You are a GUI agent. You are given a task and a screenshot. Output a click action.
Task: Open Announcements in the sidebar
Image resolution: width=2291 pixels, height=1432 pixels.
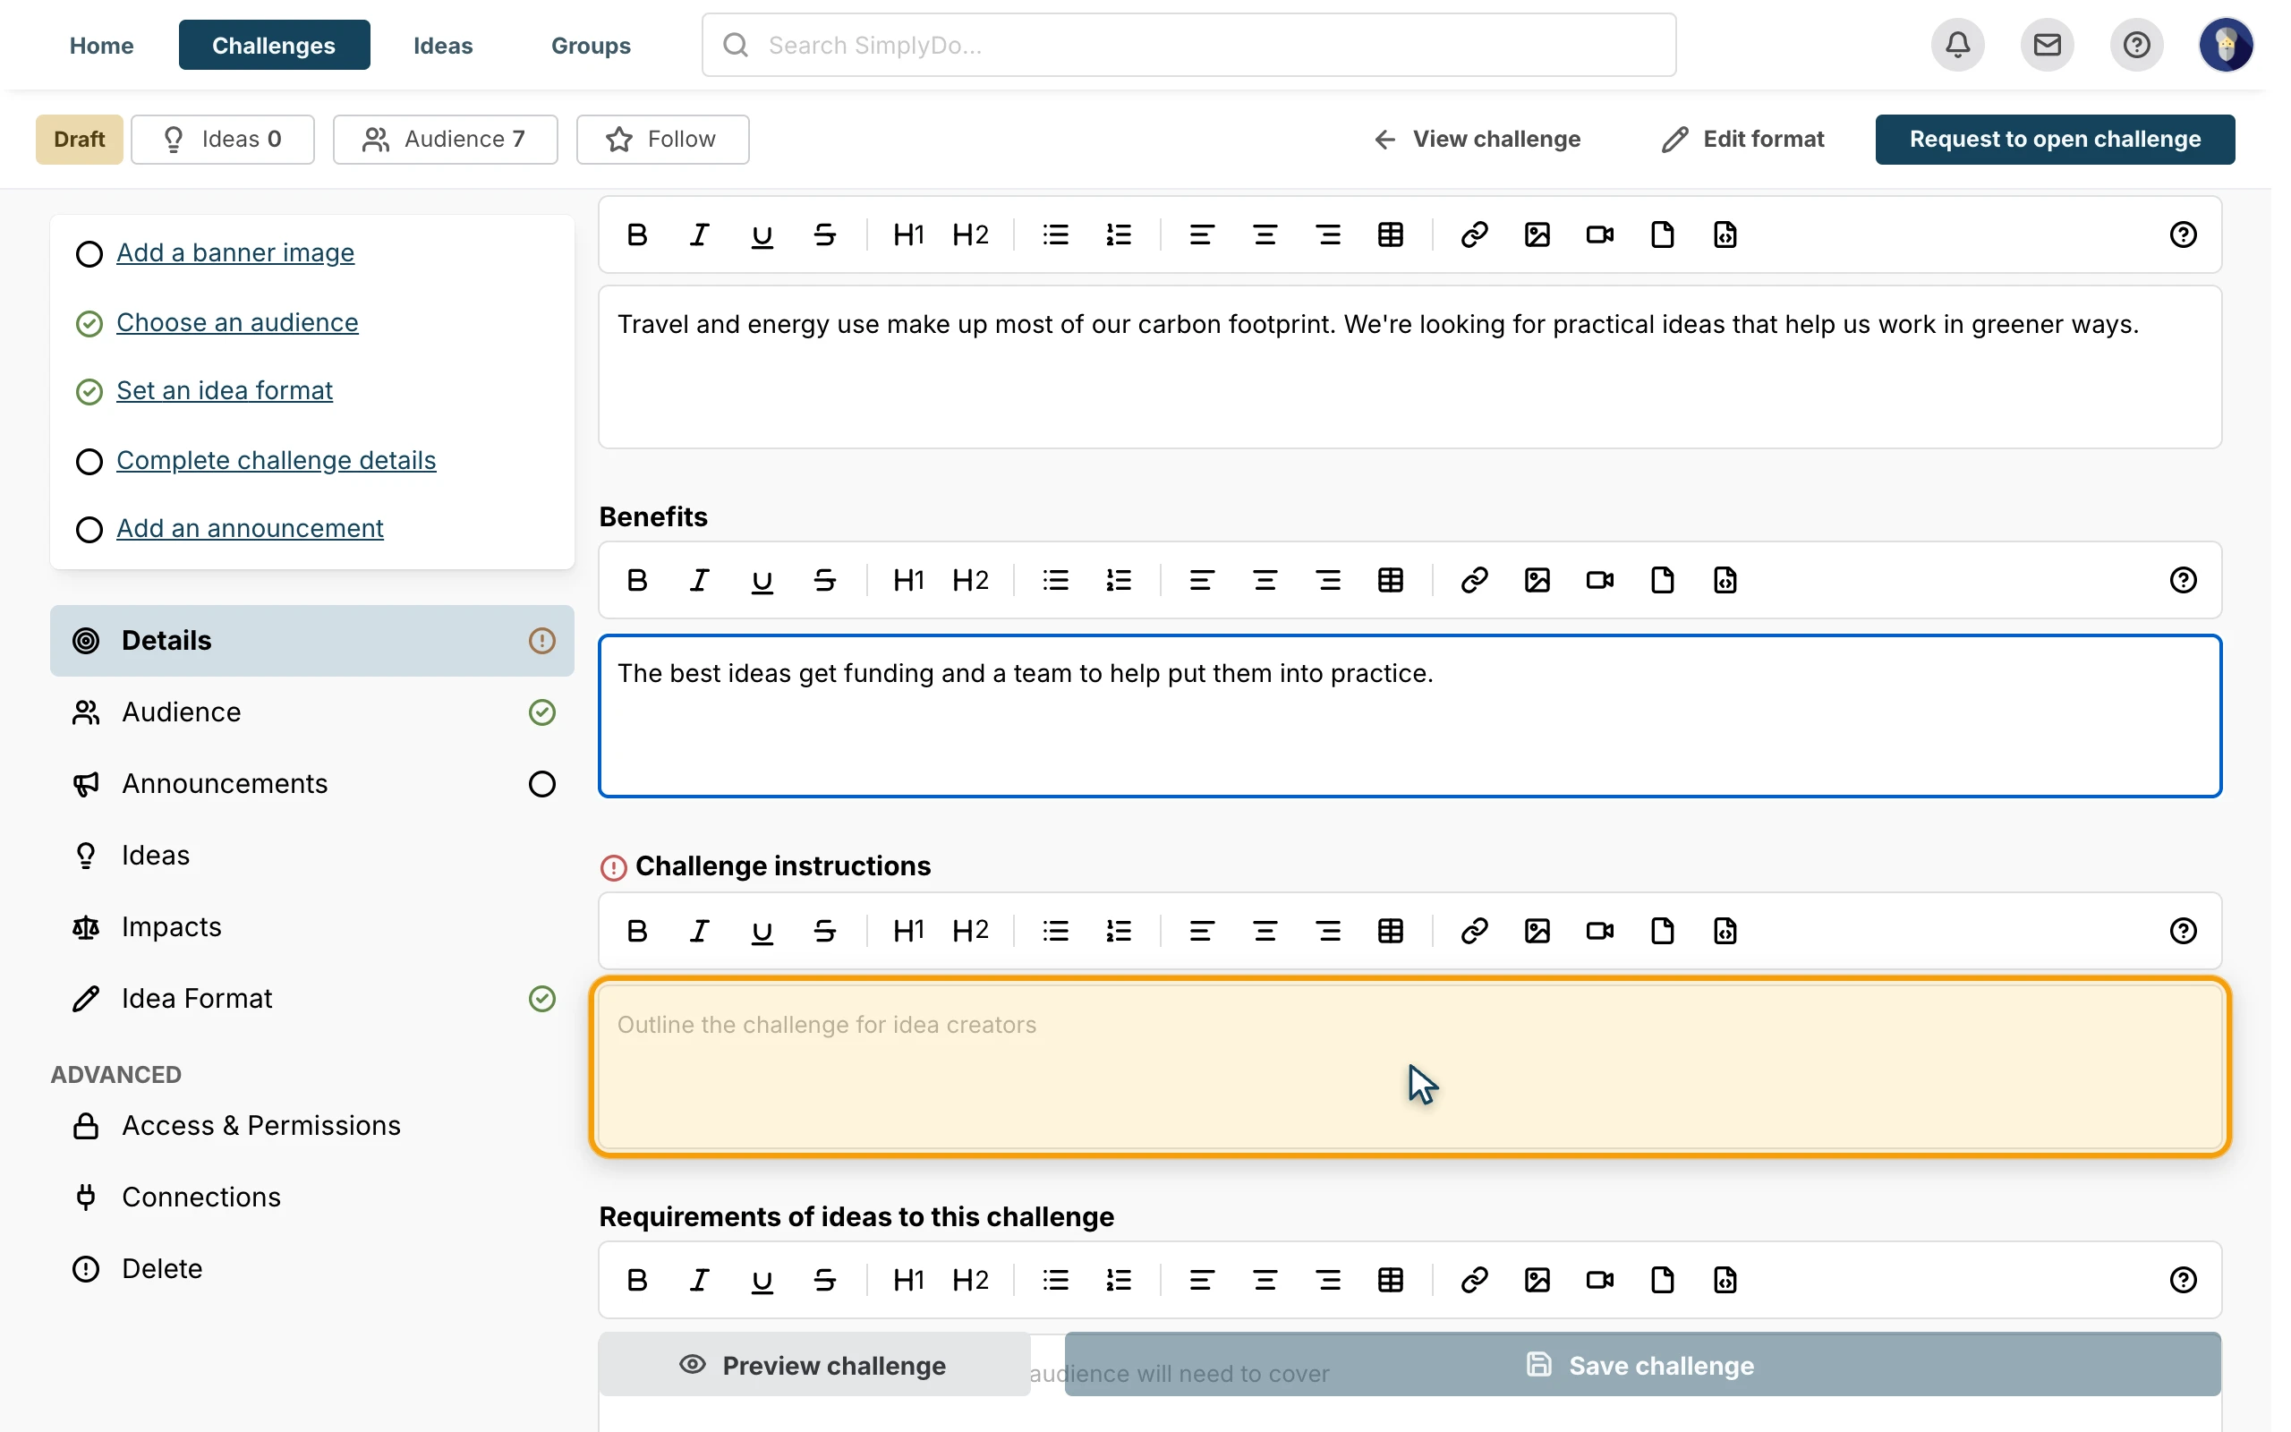(x=311, y=784)
